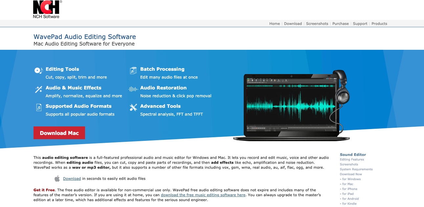The height and width of the screenshot is (207, 424).
Task: Open the Screenshots menu item
Action: coord(317,24)
